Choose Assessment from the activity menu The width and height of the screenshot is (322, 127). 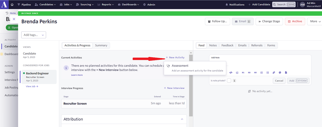coord(195,68)
